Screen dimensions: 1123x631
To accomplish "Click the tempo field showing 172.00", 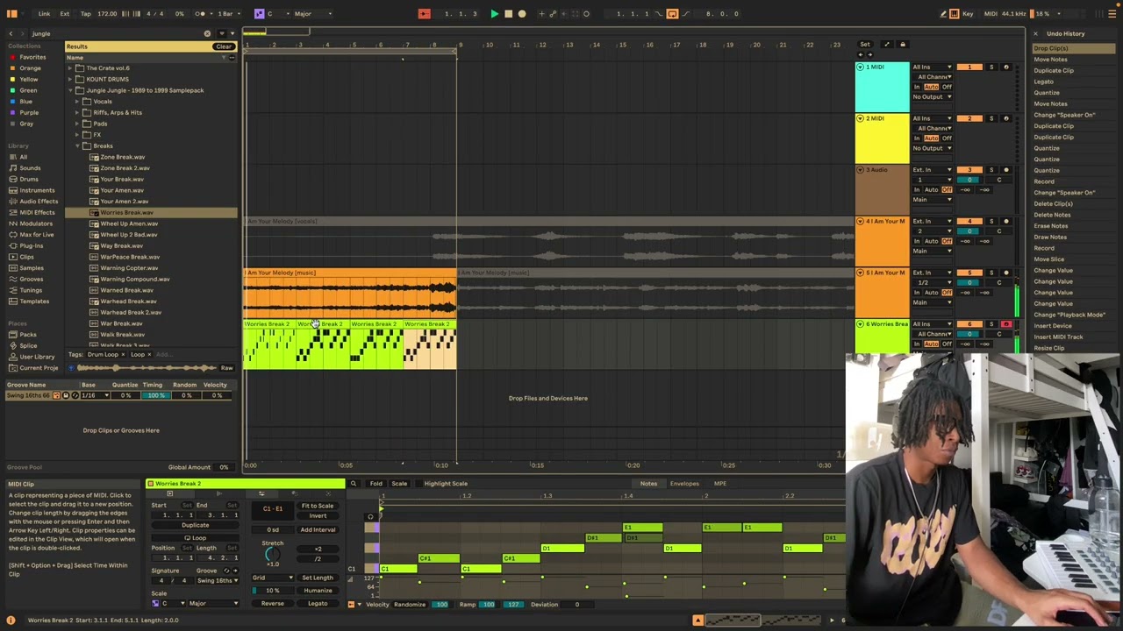I will pyautogui.click(x=107, y=14).
